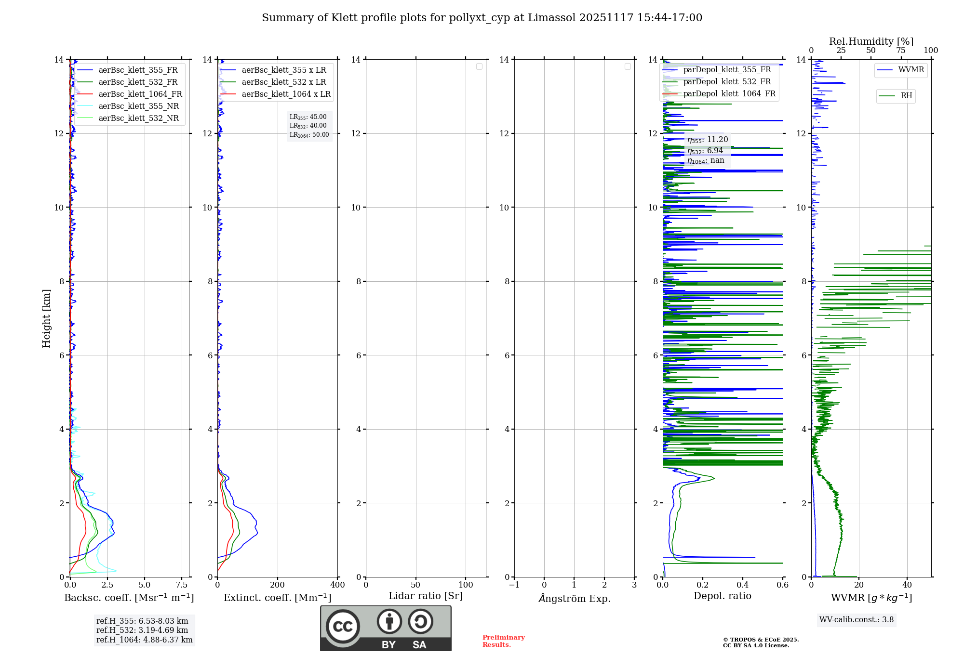Click the empty legend box in Lidar ratio plot
Viewport: 964px width, 655px height.
pos(479,66)
